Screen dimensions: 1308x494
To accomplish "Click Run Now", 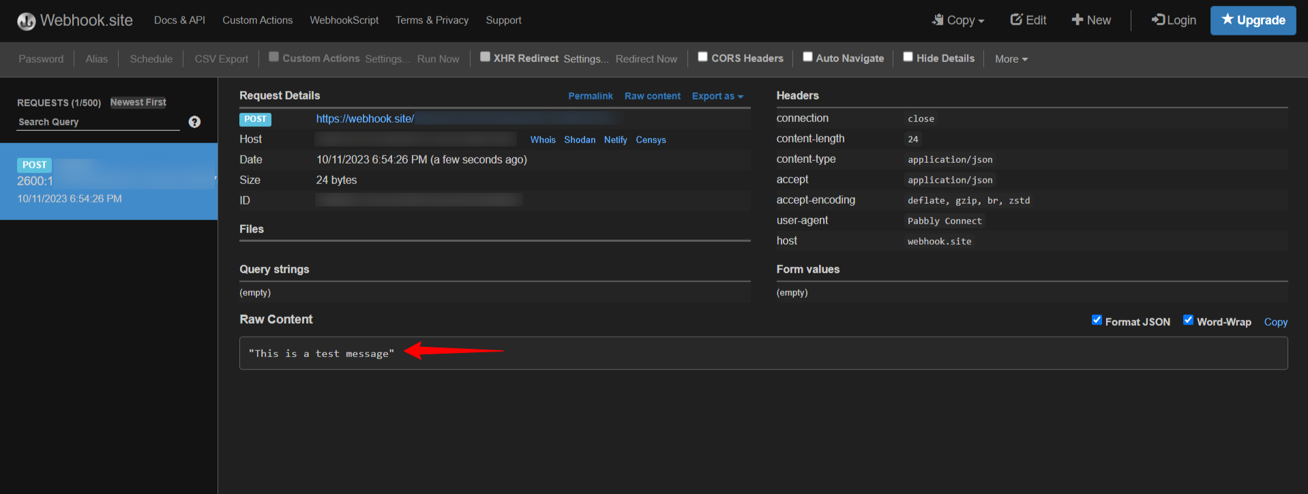I will tap(438, 59).
